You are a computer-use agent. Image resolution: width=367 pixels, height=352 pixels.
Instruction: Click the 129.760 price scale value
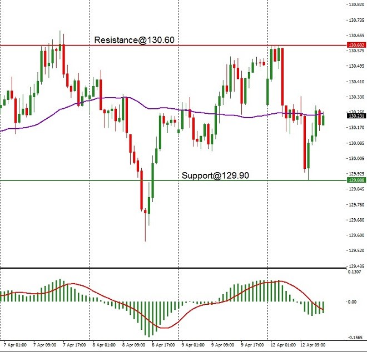356,205
